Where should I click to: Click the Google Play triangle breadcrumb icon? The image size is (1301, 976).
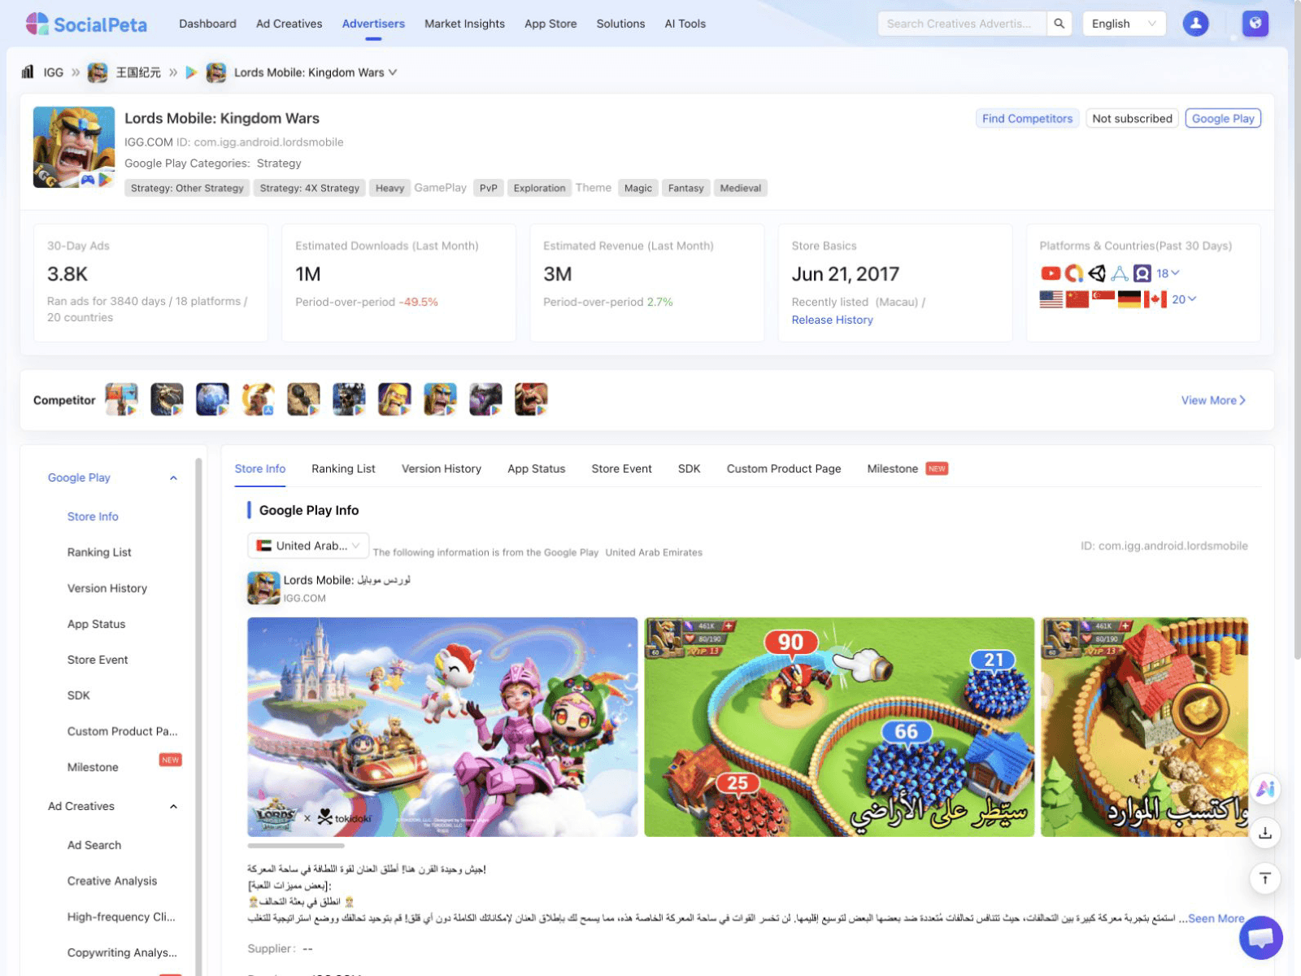[x=191, y=72]
